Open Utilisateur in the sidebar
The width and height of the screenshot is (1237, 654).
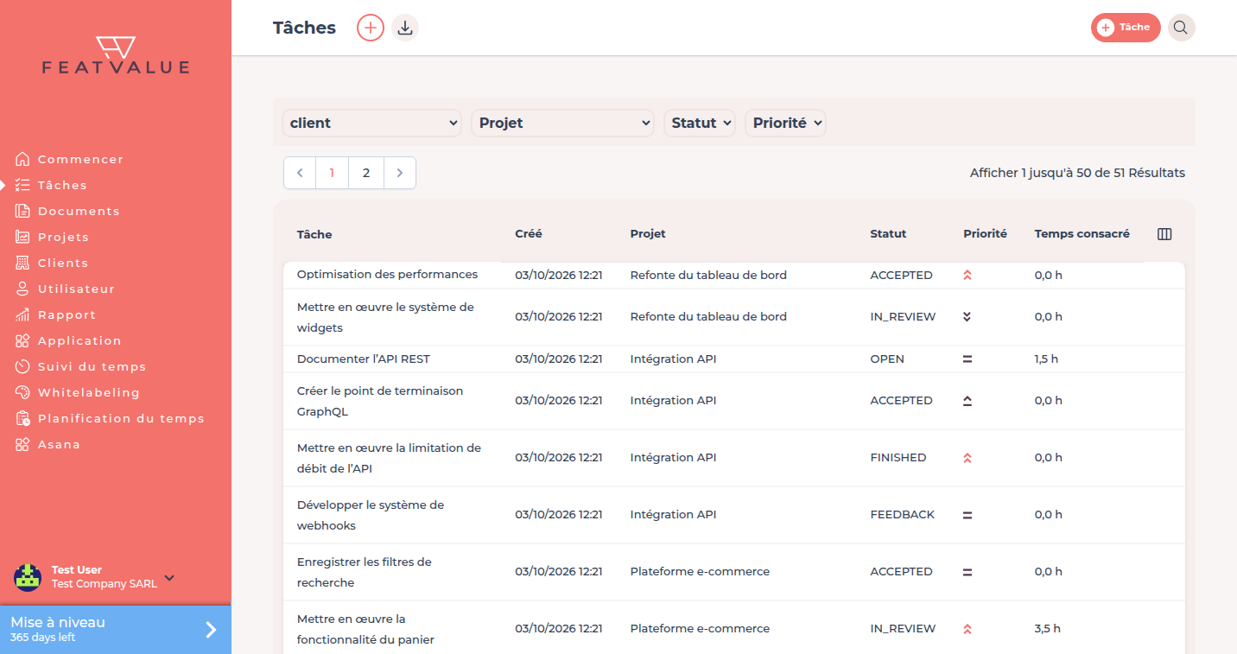coord(65,289)
